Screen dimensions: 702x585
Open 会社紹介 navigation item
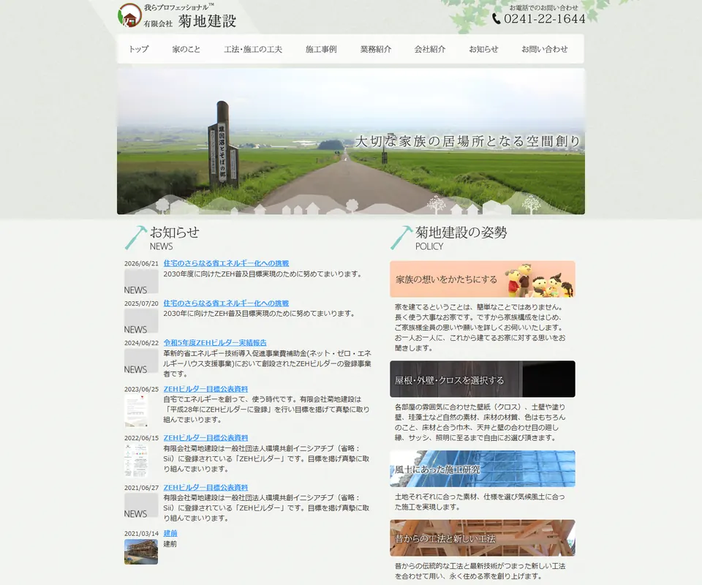point(430,49)
